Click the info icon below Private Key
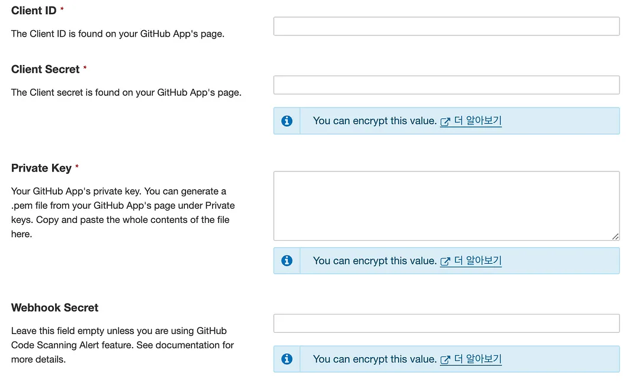 pyautogui.click(x=287, y=261)
